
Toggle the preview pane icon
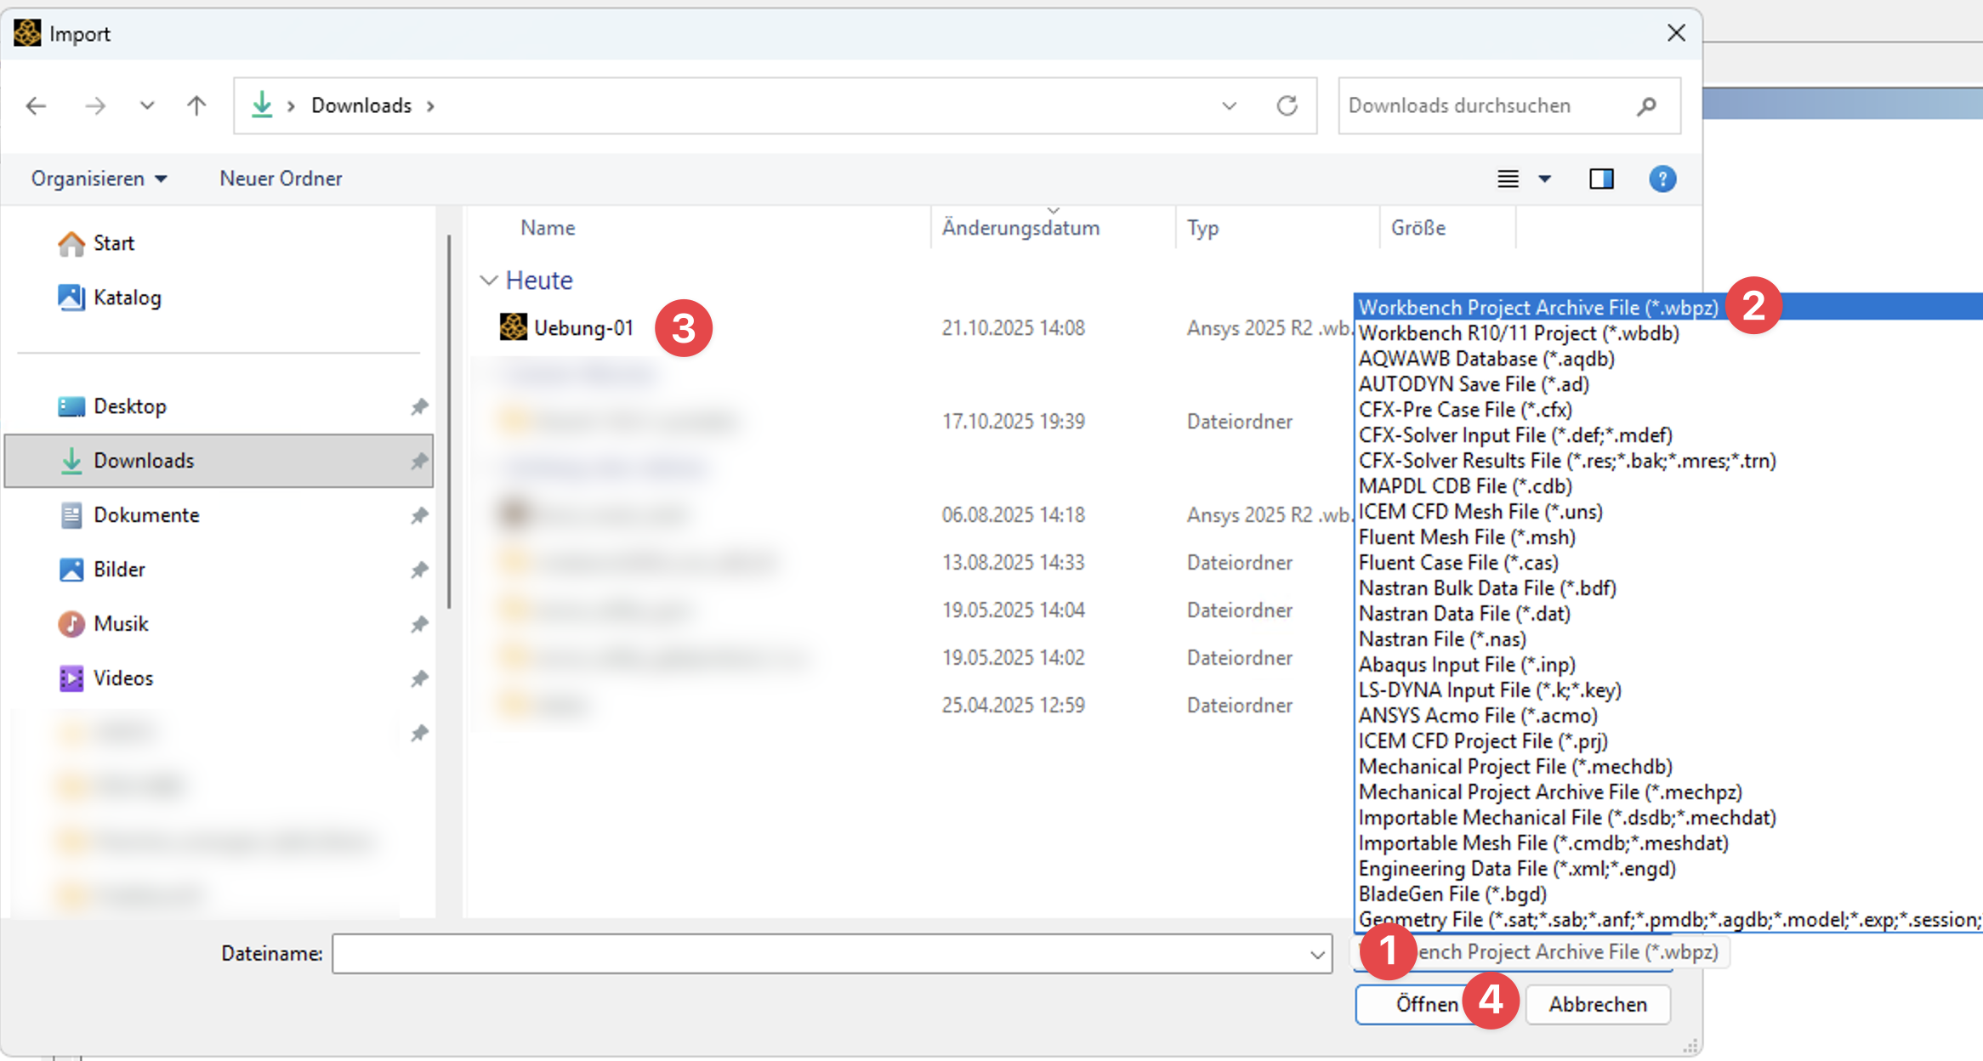click(x=1601, y=179)
